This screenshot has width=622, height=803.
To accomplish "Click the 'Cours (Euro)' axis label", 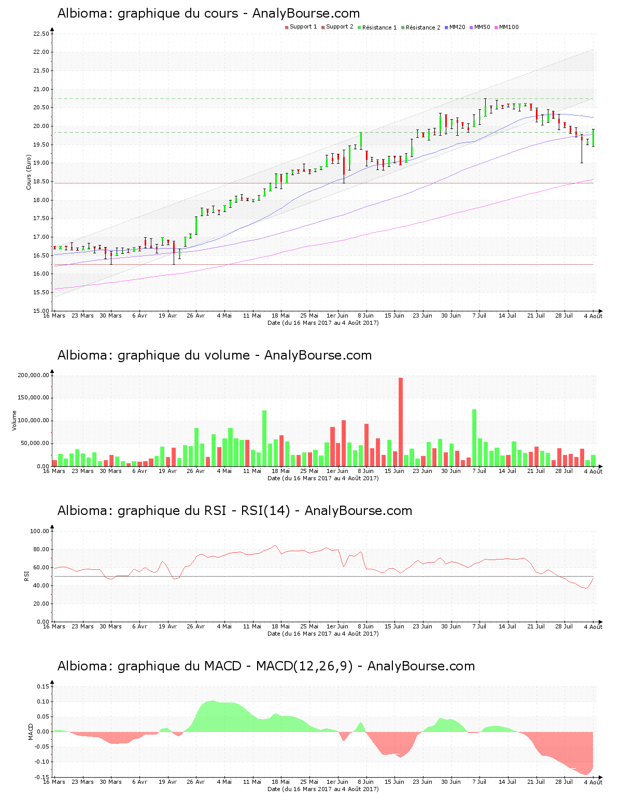I will click(x=29, y=172).
